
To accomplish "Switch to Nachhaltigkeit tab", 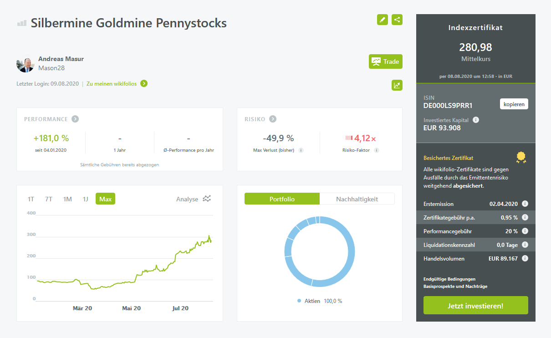I will point(357,199).
